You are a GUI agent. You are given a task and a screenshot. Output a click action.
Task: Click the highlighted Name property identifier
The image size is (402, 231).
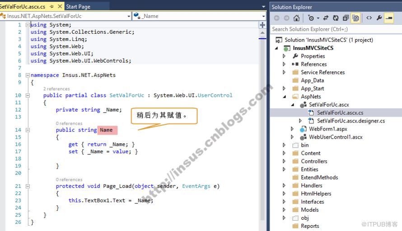[x=107, y=130]
